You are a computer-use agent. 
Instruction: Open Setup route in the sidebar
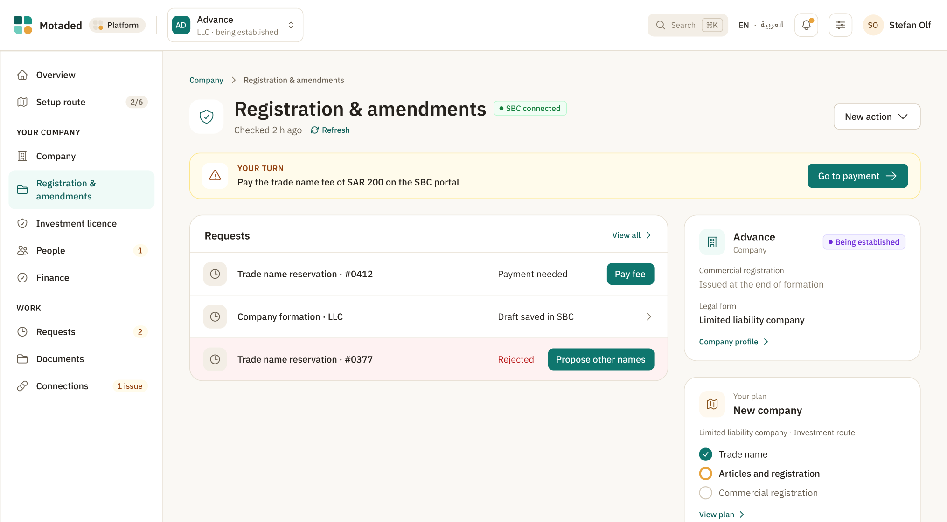pyautogui.click(x=82, y=102)
